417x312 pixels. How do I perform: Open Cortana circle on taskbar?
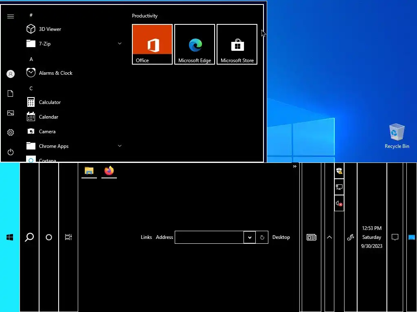pyautogui.click(x=49, y=237)
